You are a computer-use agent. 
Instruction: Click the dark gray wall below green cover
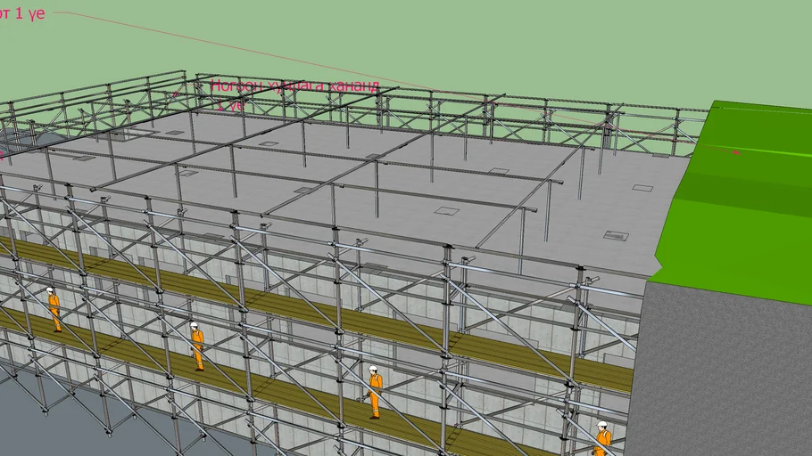point(723,374)
